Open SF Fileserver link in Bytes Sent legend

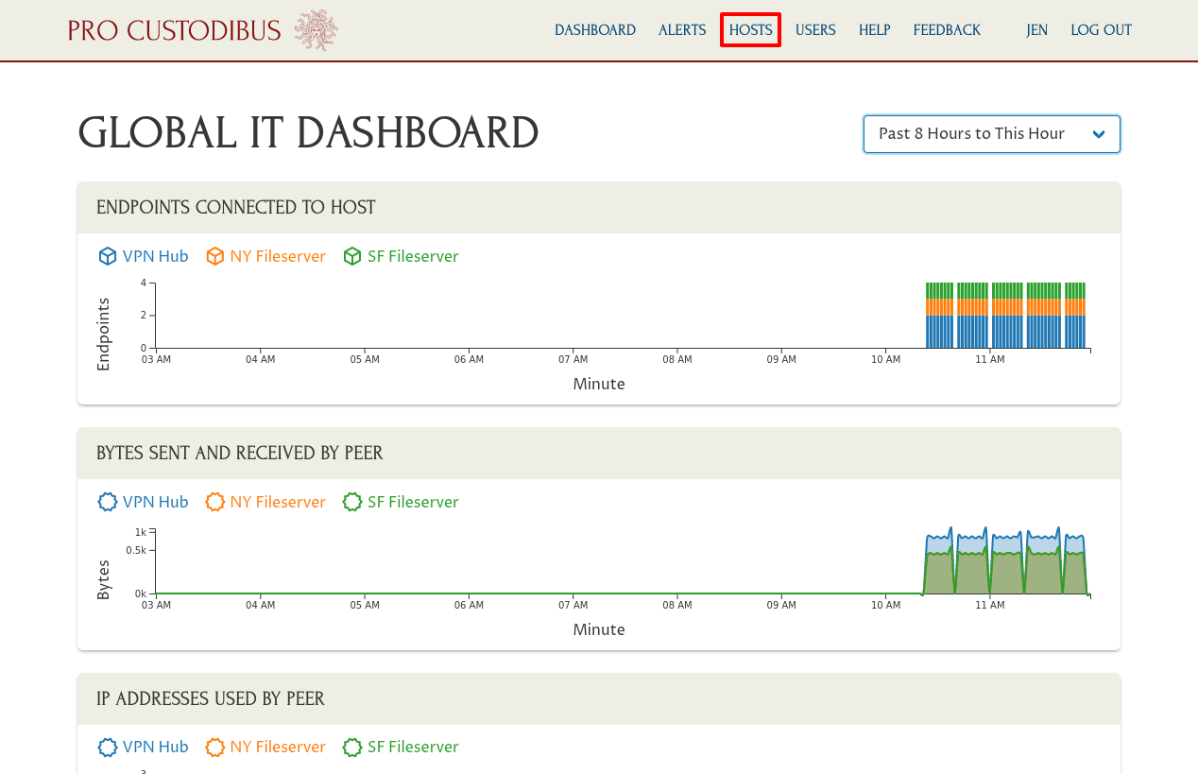413,502
